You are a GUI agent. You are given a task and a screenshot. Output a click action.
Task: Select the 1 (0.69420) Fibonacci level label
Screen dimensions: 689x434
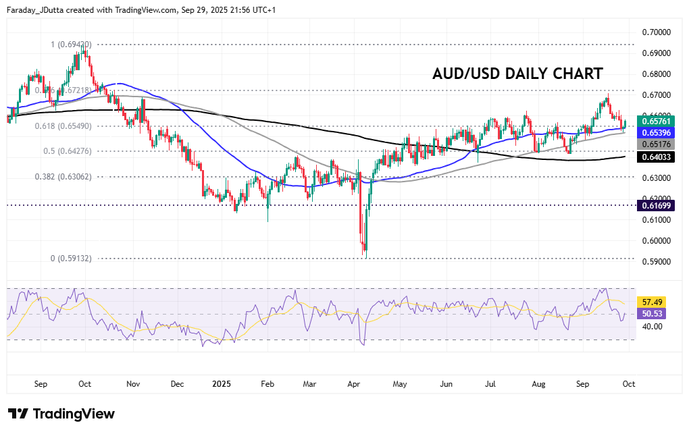pos(72,44)
